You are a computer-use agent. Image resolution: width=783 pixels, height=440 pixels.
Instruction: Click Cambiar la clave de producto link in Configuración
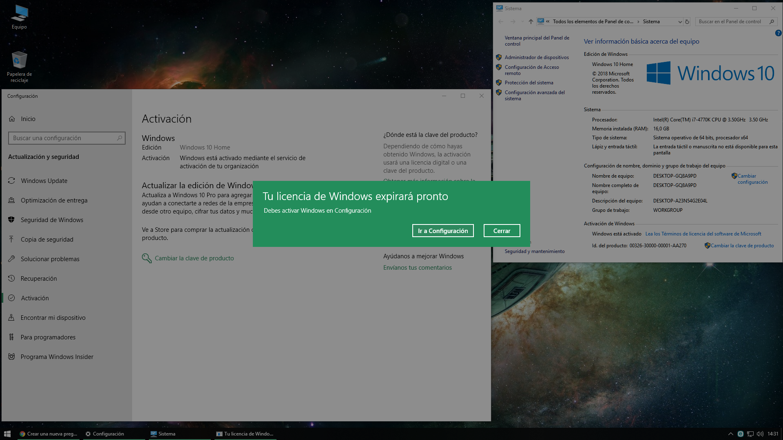(194, 258)
